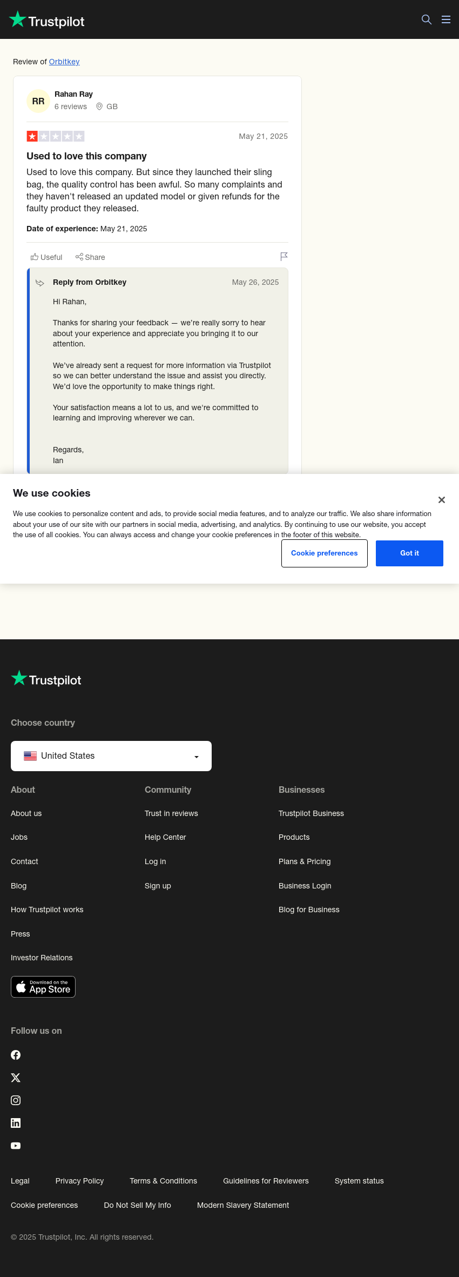Click Sign up footer link
The width and height of the screenshot is (459, 1277).
tap(158, 886)
